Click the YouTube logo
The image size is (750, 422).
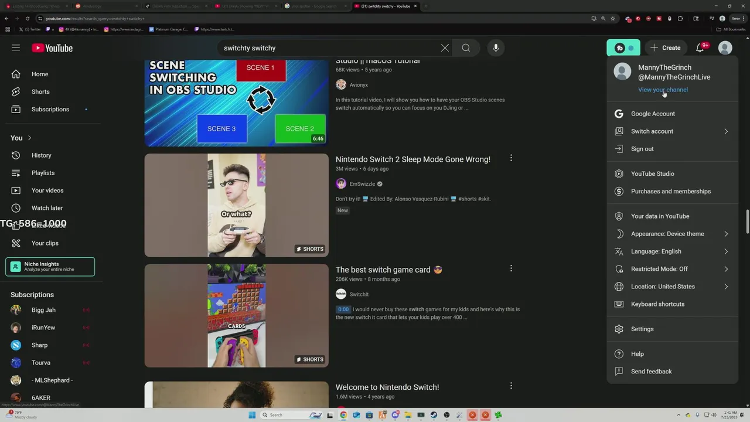pyautogui.click(x=52, y=48)
